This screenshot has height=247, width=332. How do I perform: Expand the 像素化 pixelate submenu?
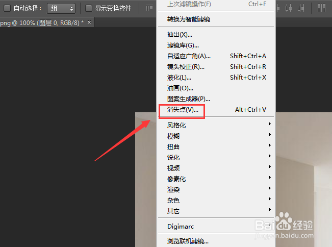click(x=216, y=179)
